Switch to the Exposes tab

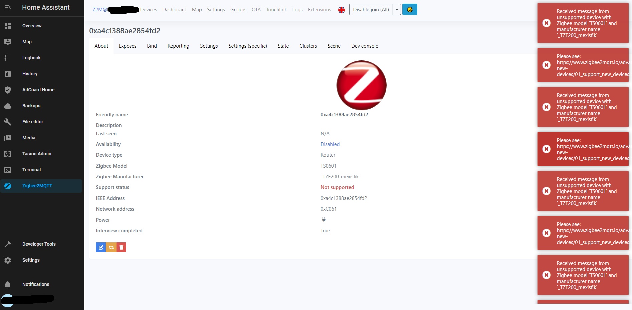(127, 46)
